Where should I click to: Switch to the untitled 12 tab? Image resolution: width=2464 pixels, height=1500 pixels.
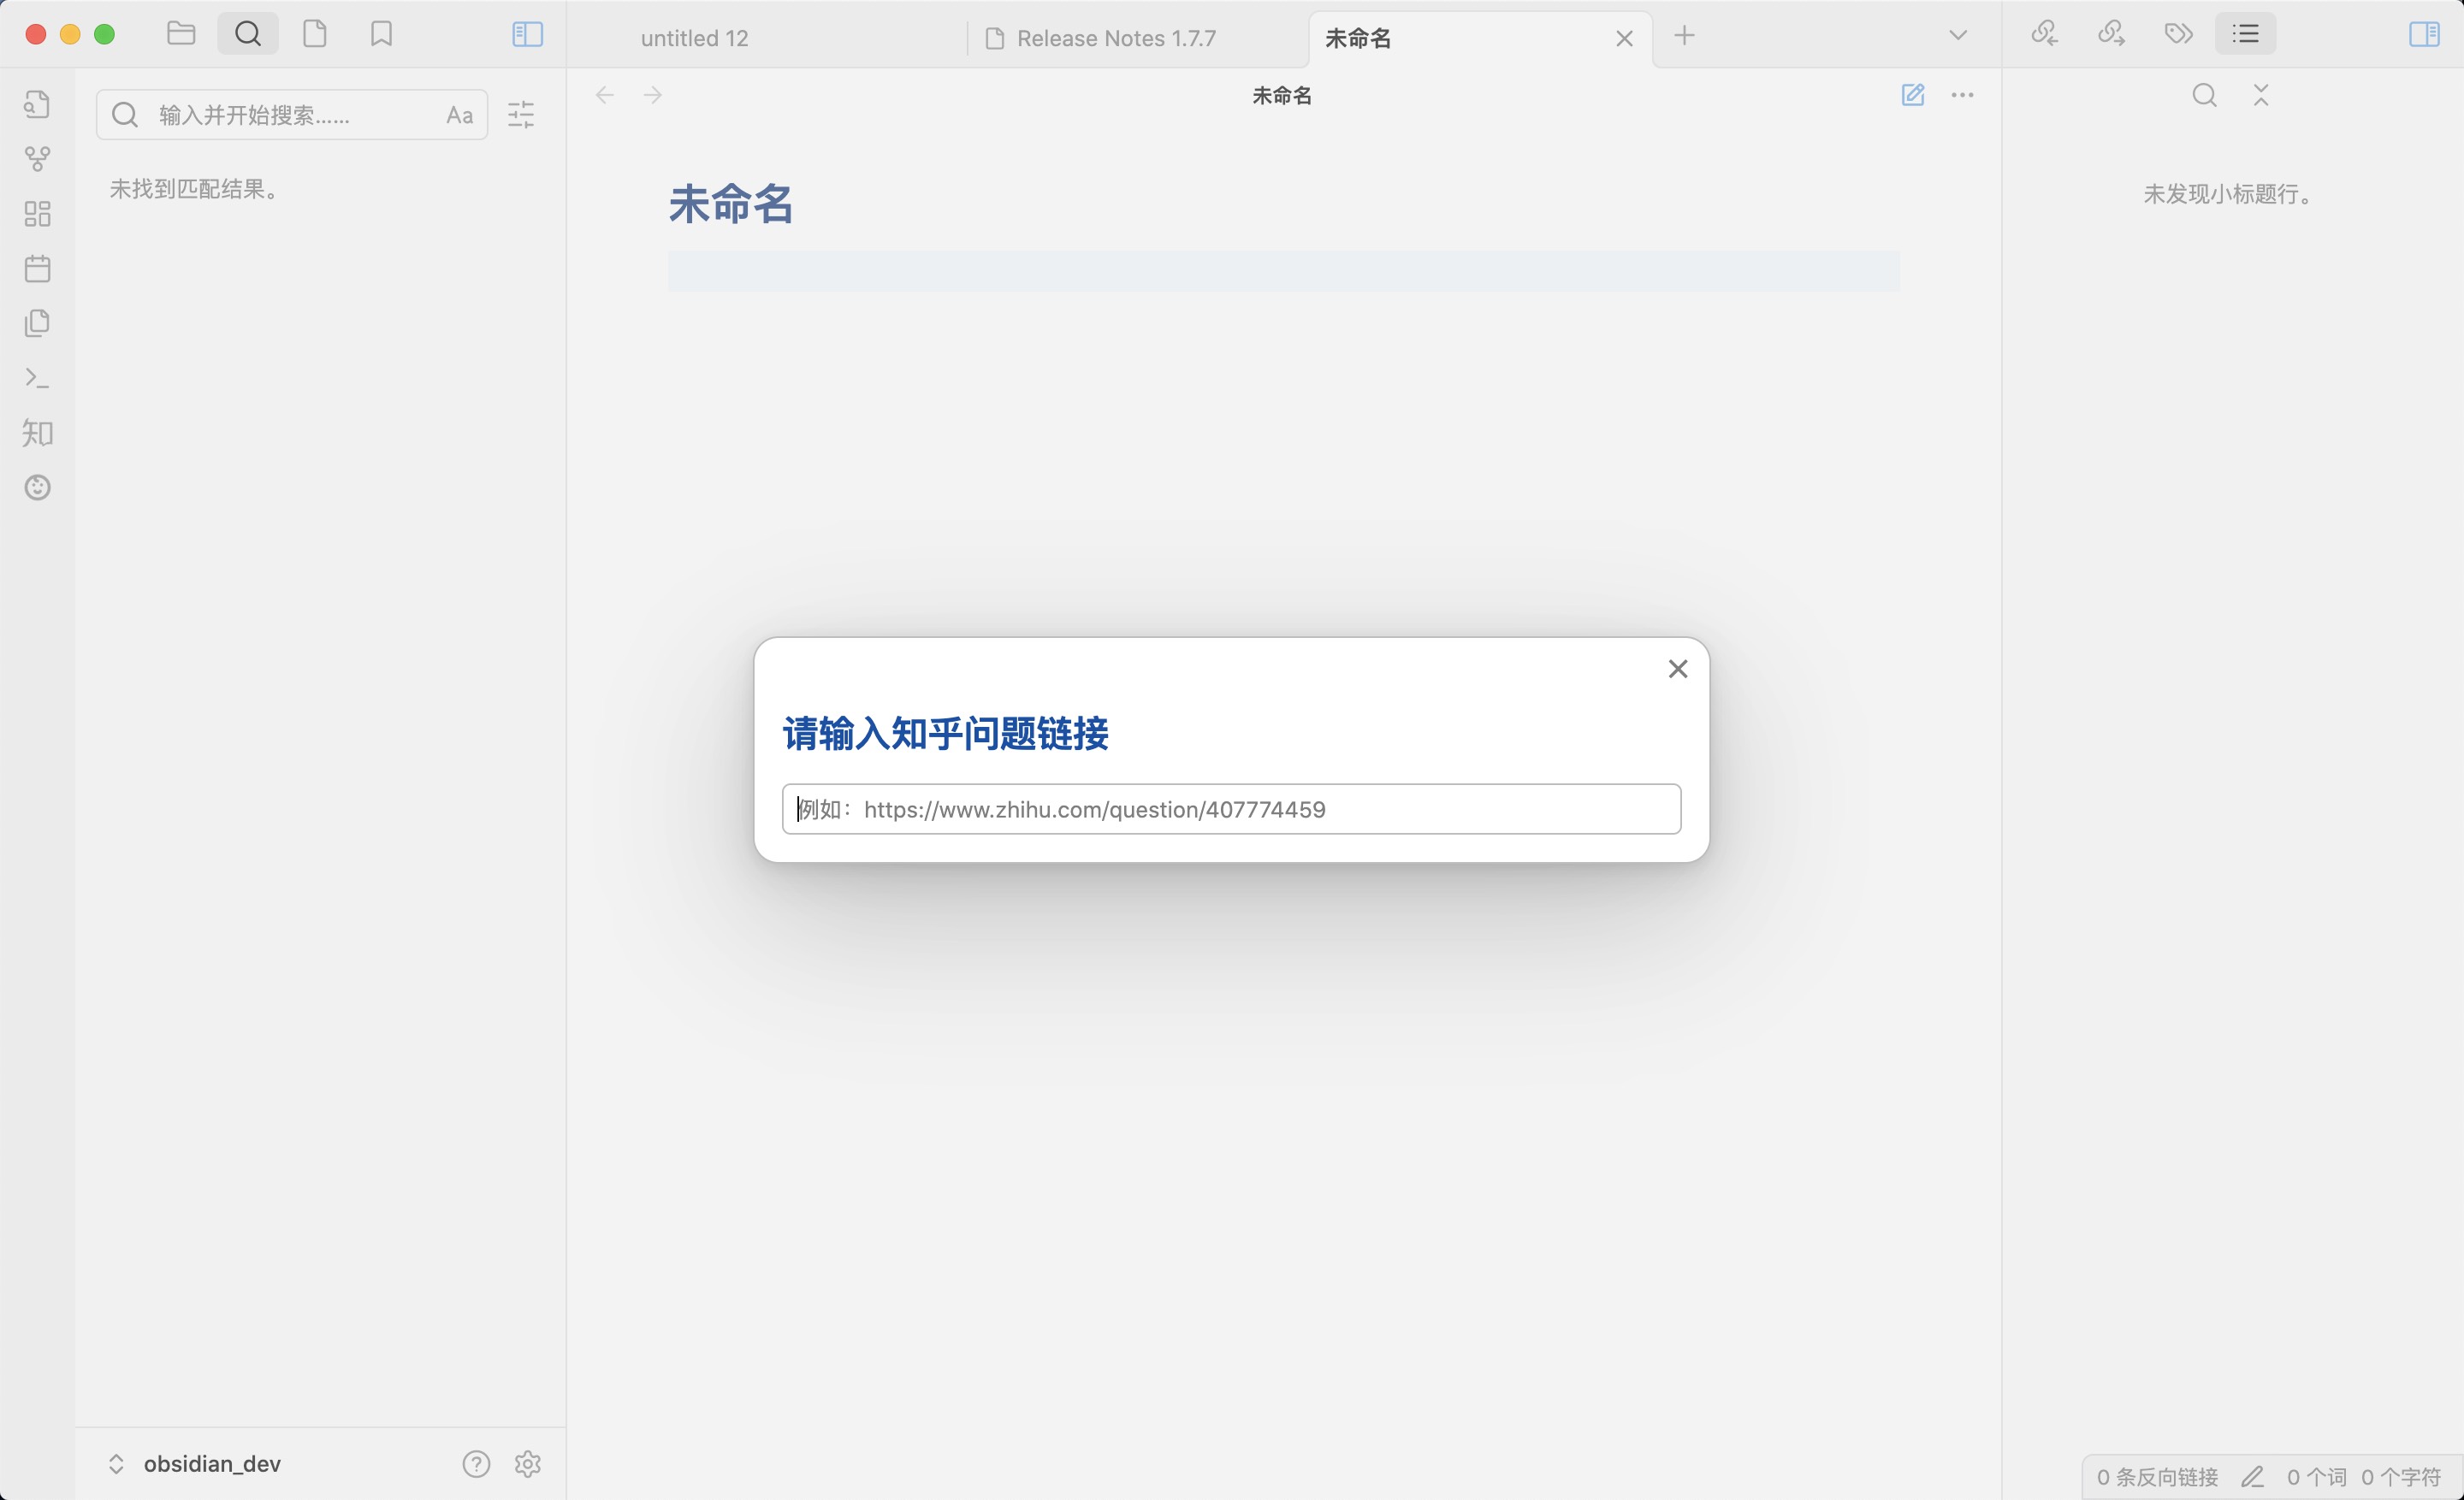[694, 38]
